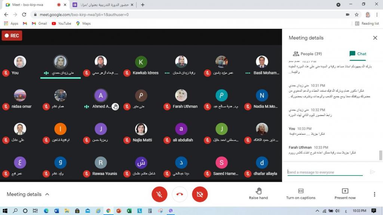Screen dimensions: 383x215
Task: Bookmark this page with star icon
Action: pyautogui.click(x=357, y=15)
